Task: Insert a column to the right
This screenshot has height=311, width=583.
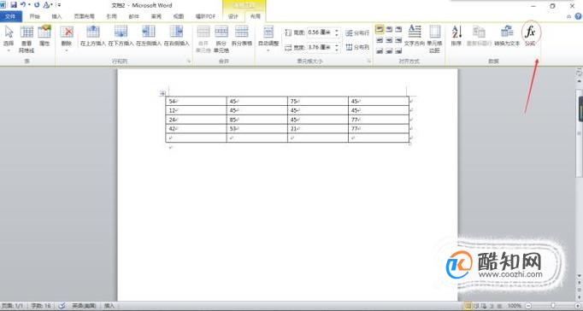Action: (177, 36)
